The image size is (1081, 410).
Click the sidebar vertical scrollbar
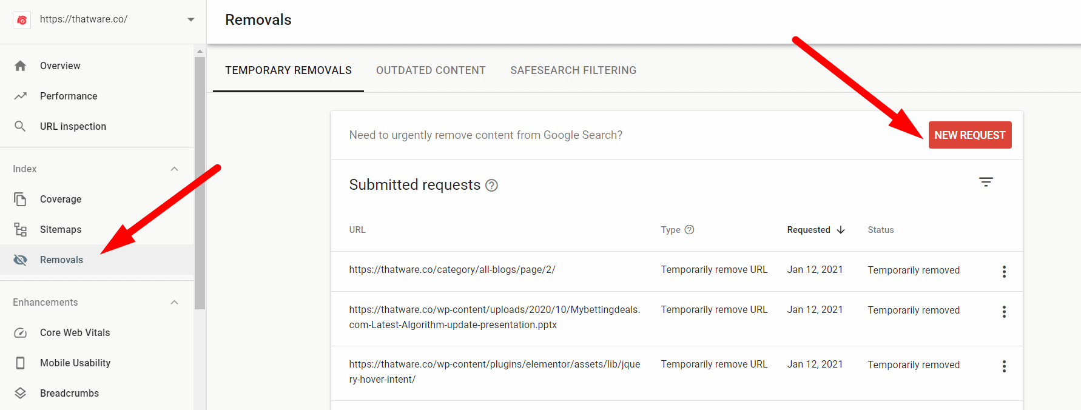tap(200, 182)
